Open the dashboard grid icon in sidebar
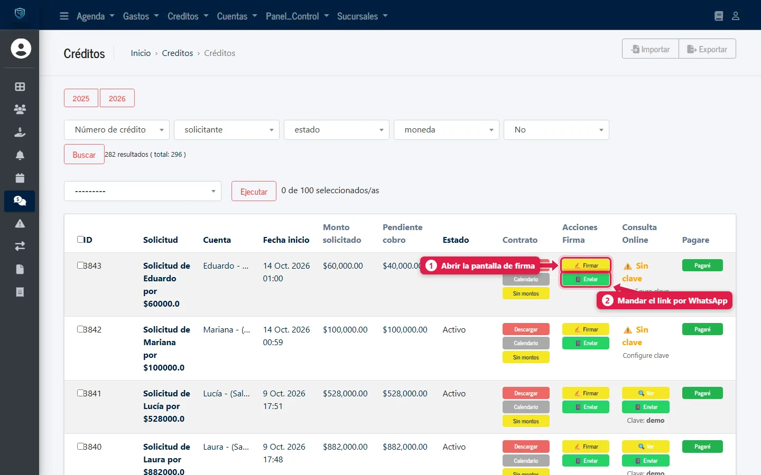This screenshot has height=475, width=761. click(x=20, y=87)
